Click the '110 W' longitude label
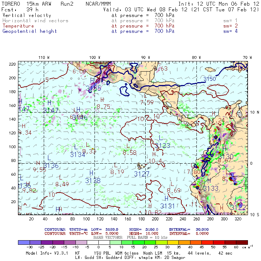The height and width of the screenshot is (261, 261). pos(44,57)
